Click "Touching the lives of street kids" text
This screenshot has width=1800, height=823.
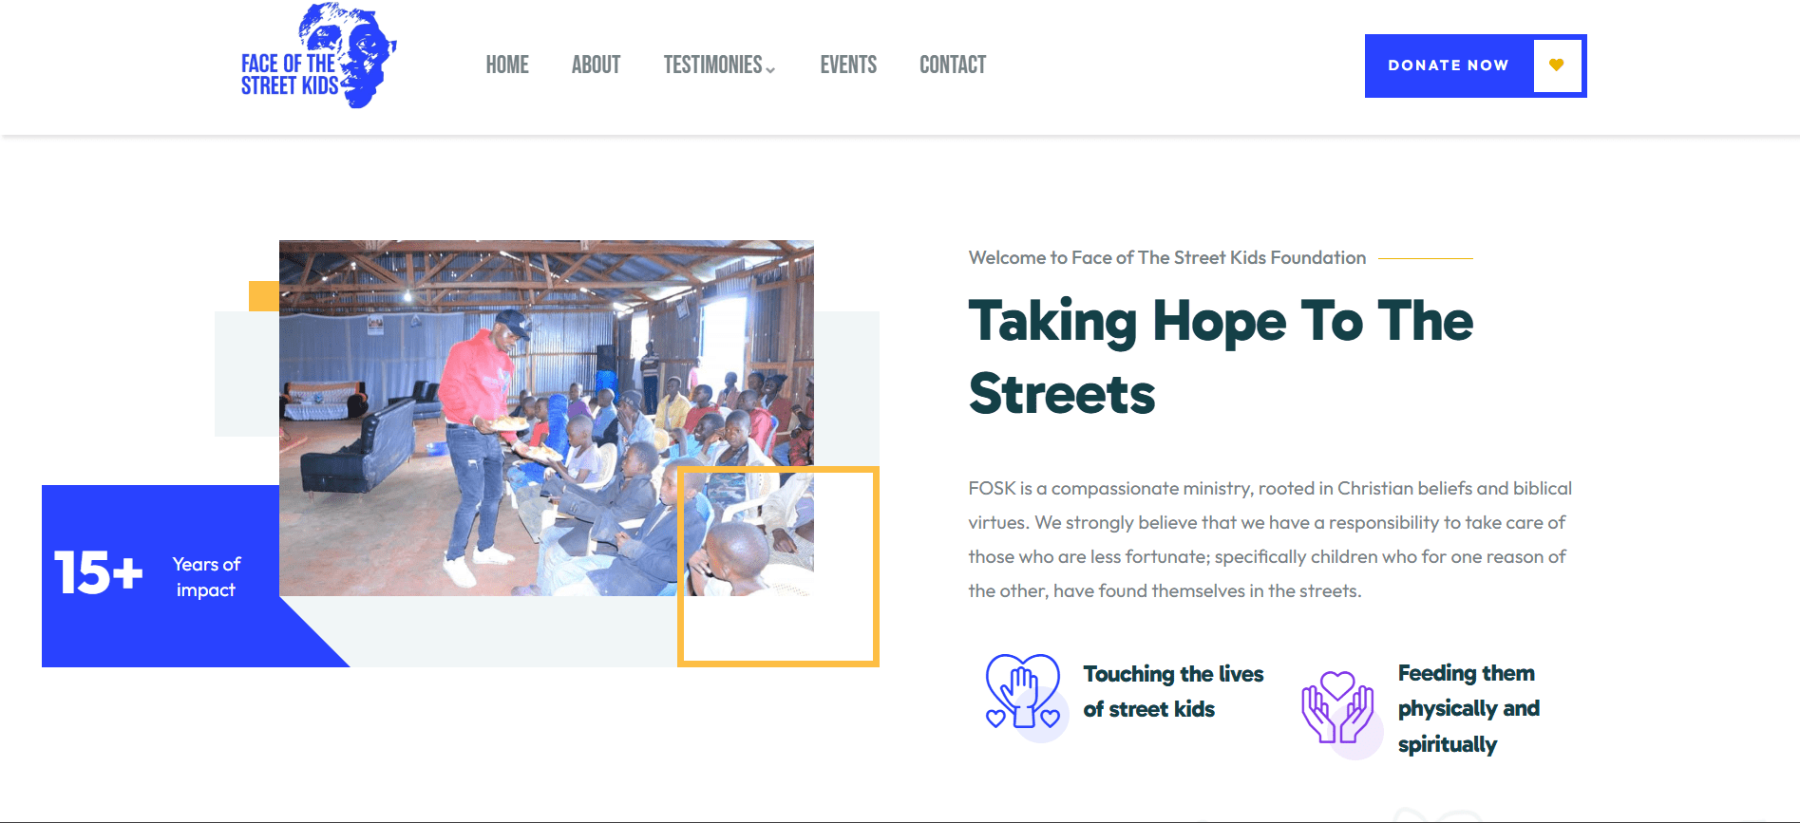(x=1173, y=691)
